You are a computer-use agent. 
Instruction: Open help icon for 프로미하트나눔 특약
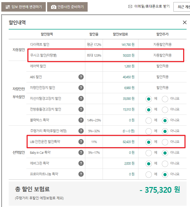tap(81, 174)
